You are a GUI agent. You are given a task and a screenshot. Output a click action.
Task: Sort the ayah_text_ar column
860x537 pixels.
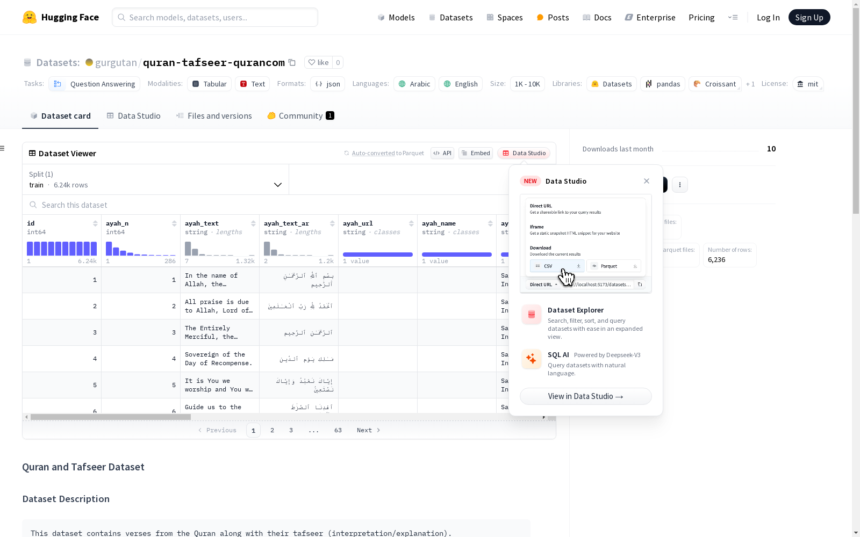[332, 223]
